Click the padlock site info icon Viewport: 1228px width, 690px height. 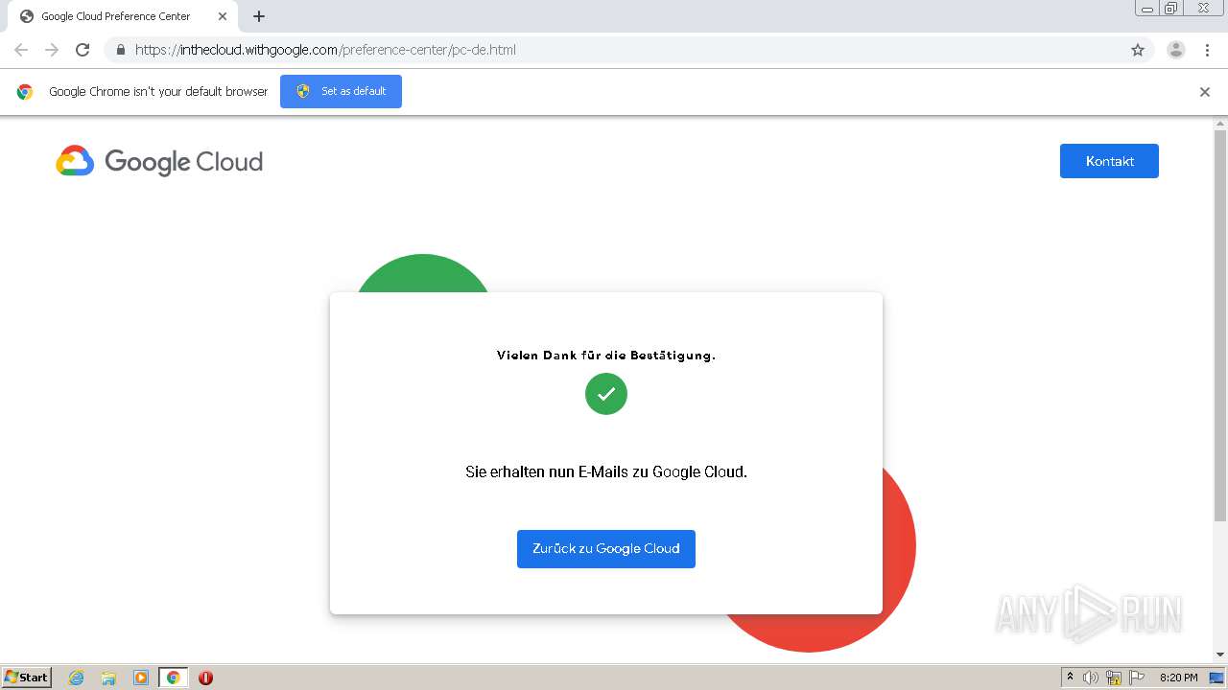tap(120, 50)
